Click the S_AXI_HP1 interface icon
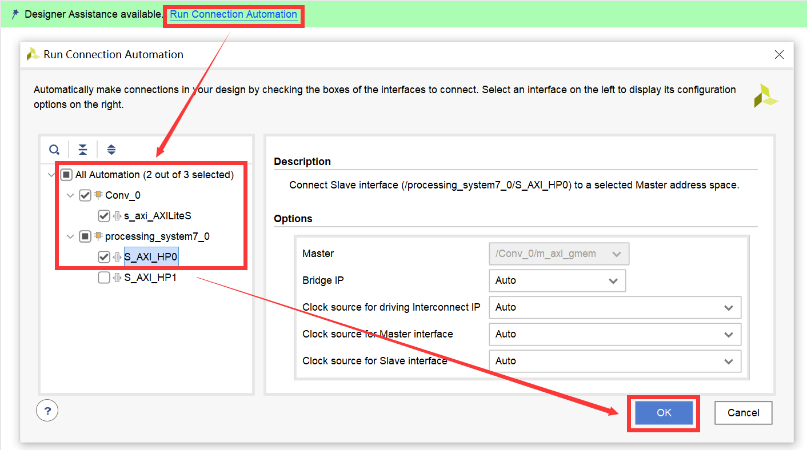The image size is (807, 450). pos(117,278)
